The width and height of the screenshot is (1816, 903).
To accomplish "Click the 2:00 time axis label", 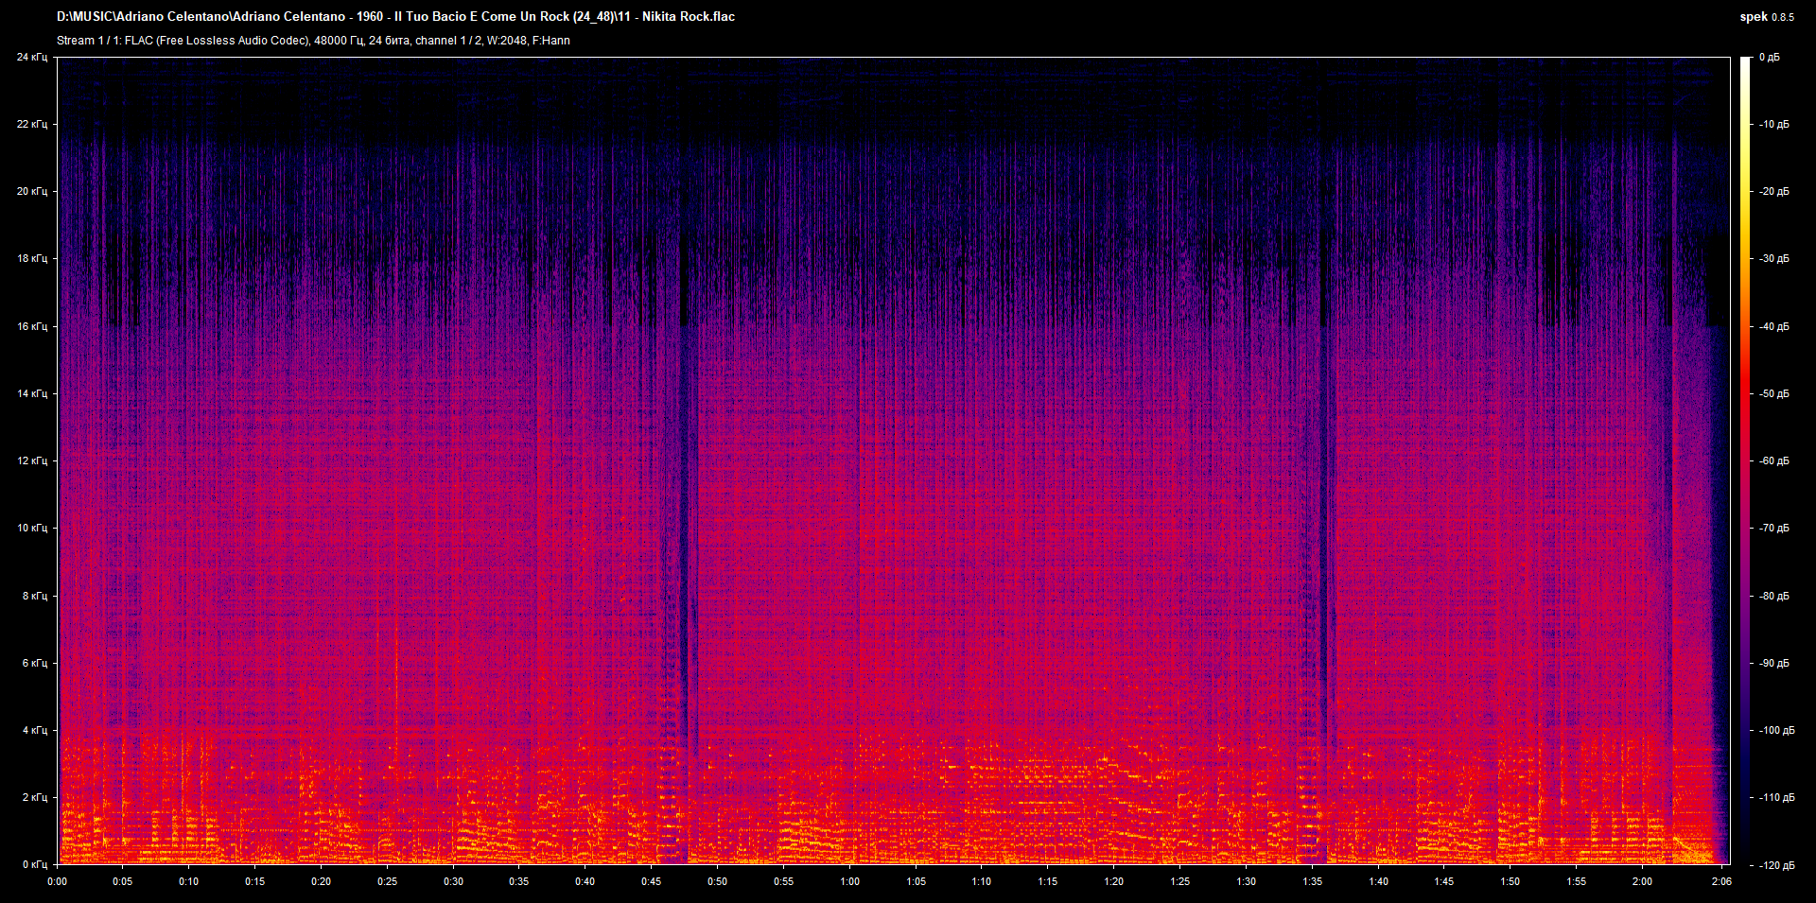I will (1643, 882).
